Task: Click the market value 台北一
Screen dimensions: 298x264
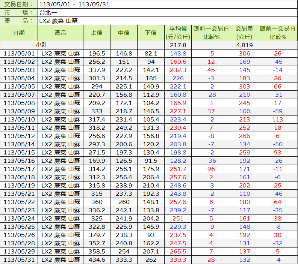Action: [48, 13]
